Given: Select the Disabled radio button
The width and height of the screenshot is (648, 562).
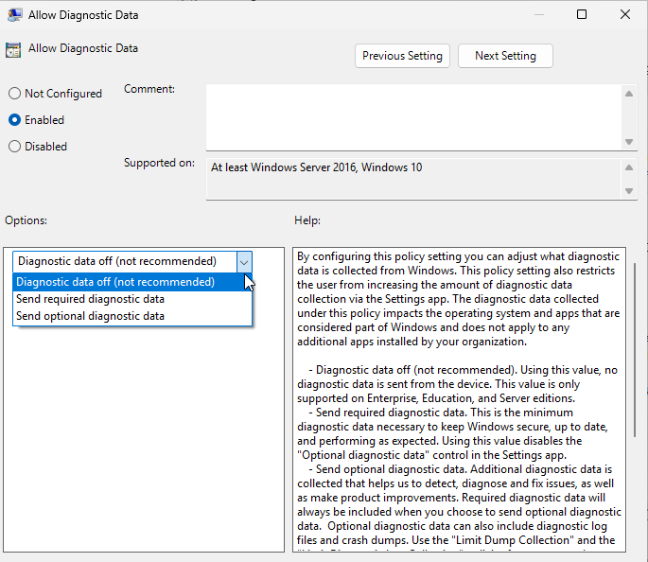Looking at the screenshot, I should coord(14,147).
